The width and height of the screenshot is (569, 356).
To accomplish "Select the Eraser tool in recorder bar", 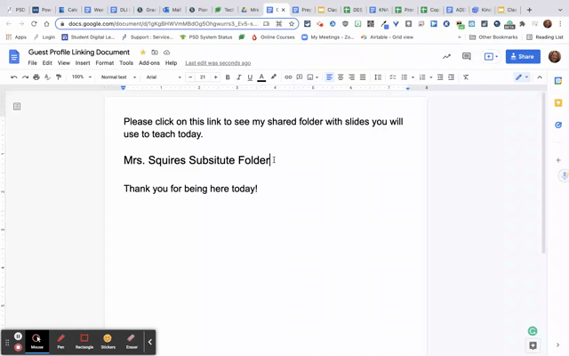I will click(132, 342).
